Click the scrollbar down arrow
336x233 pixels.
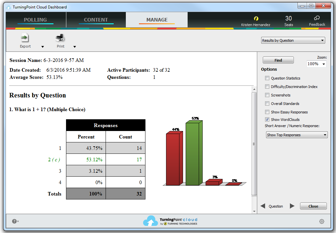point(254,211)
